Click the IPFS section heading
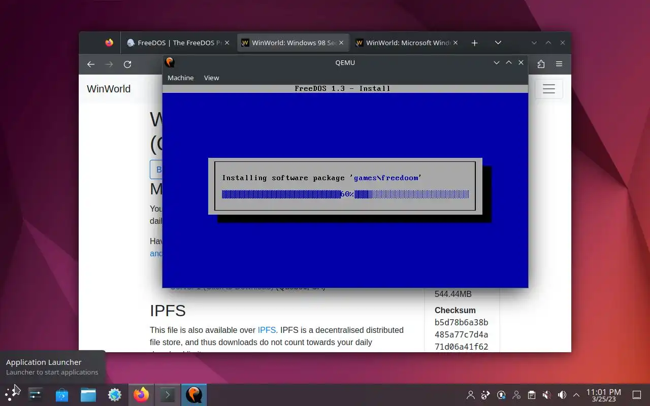This screenshot has width=650, height=406. click(168, 310)
